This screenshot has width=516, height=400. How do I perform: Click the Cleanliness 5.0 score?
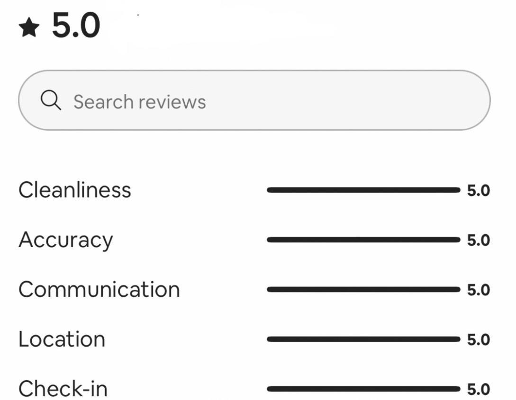point(479,191)
